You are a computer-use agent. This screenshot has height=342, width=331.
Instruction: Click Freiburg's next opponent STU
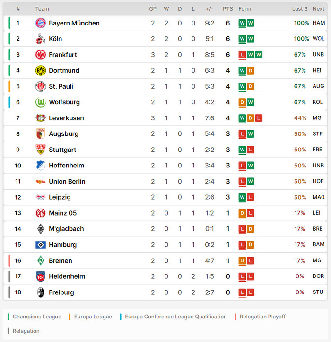318,292
